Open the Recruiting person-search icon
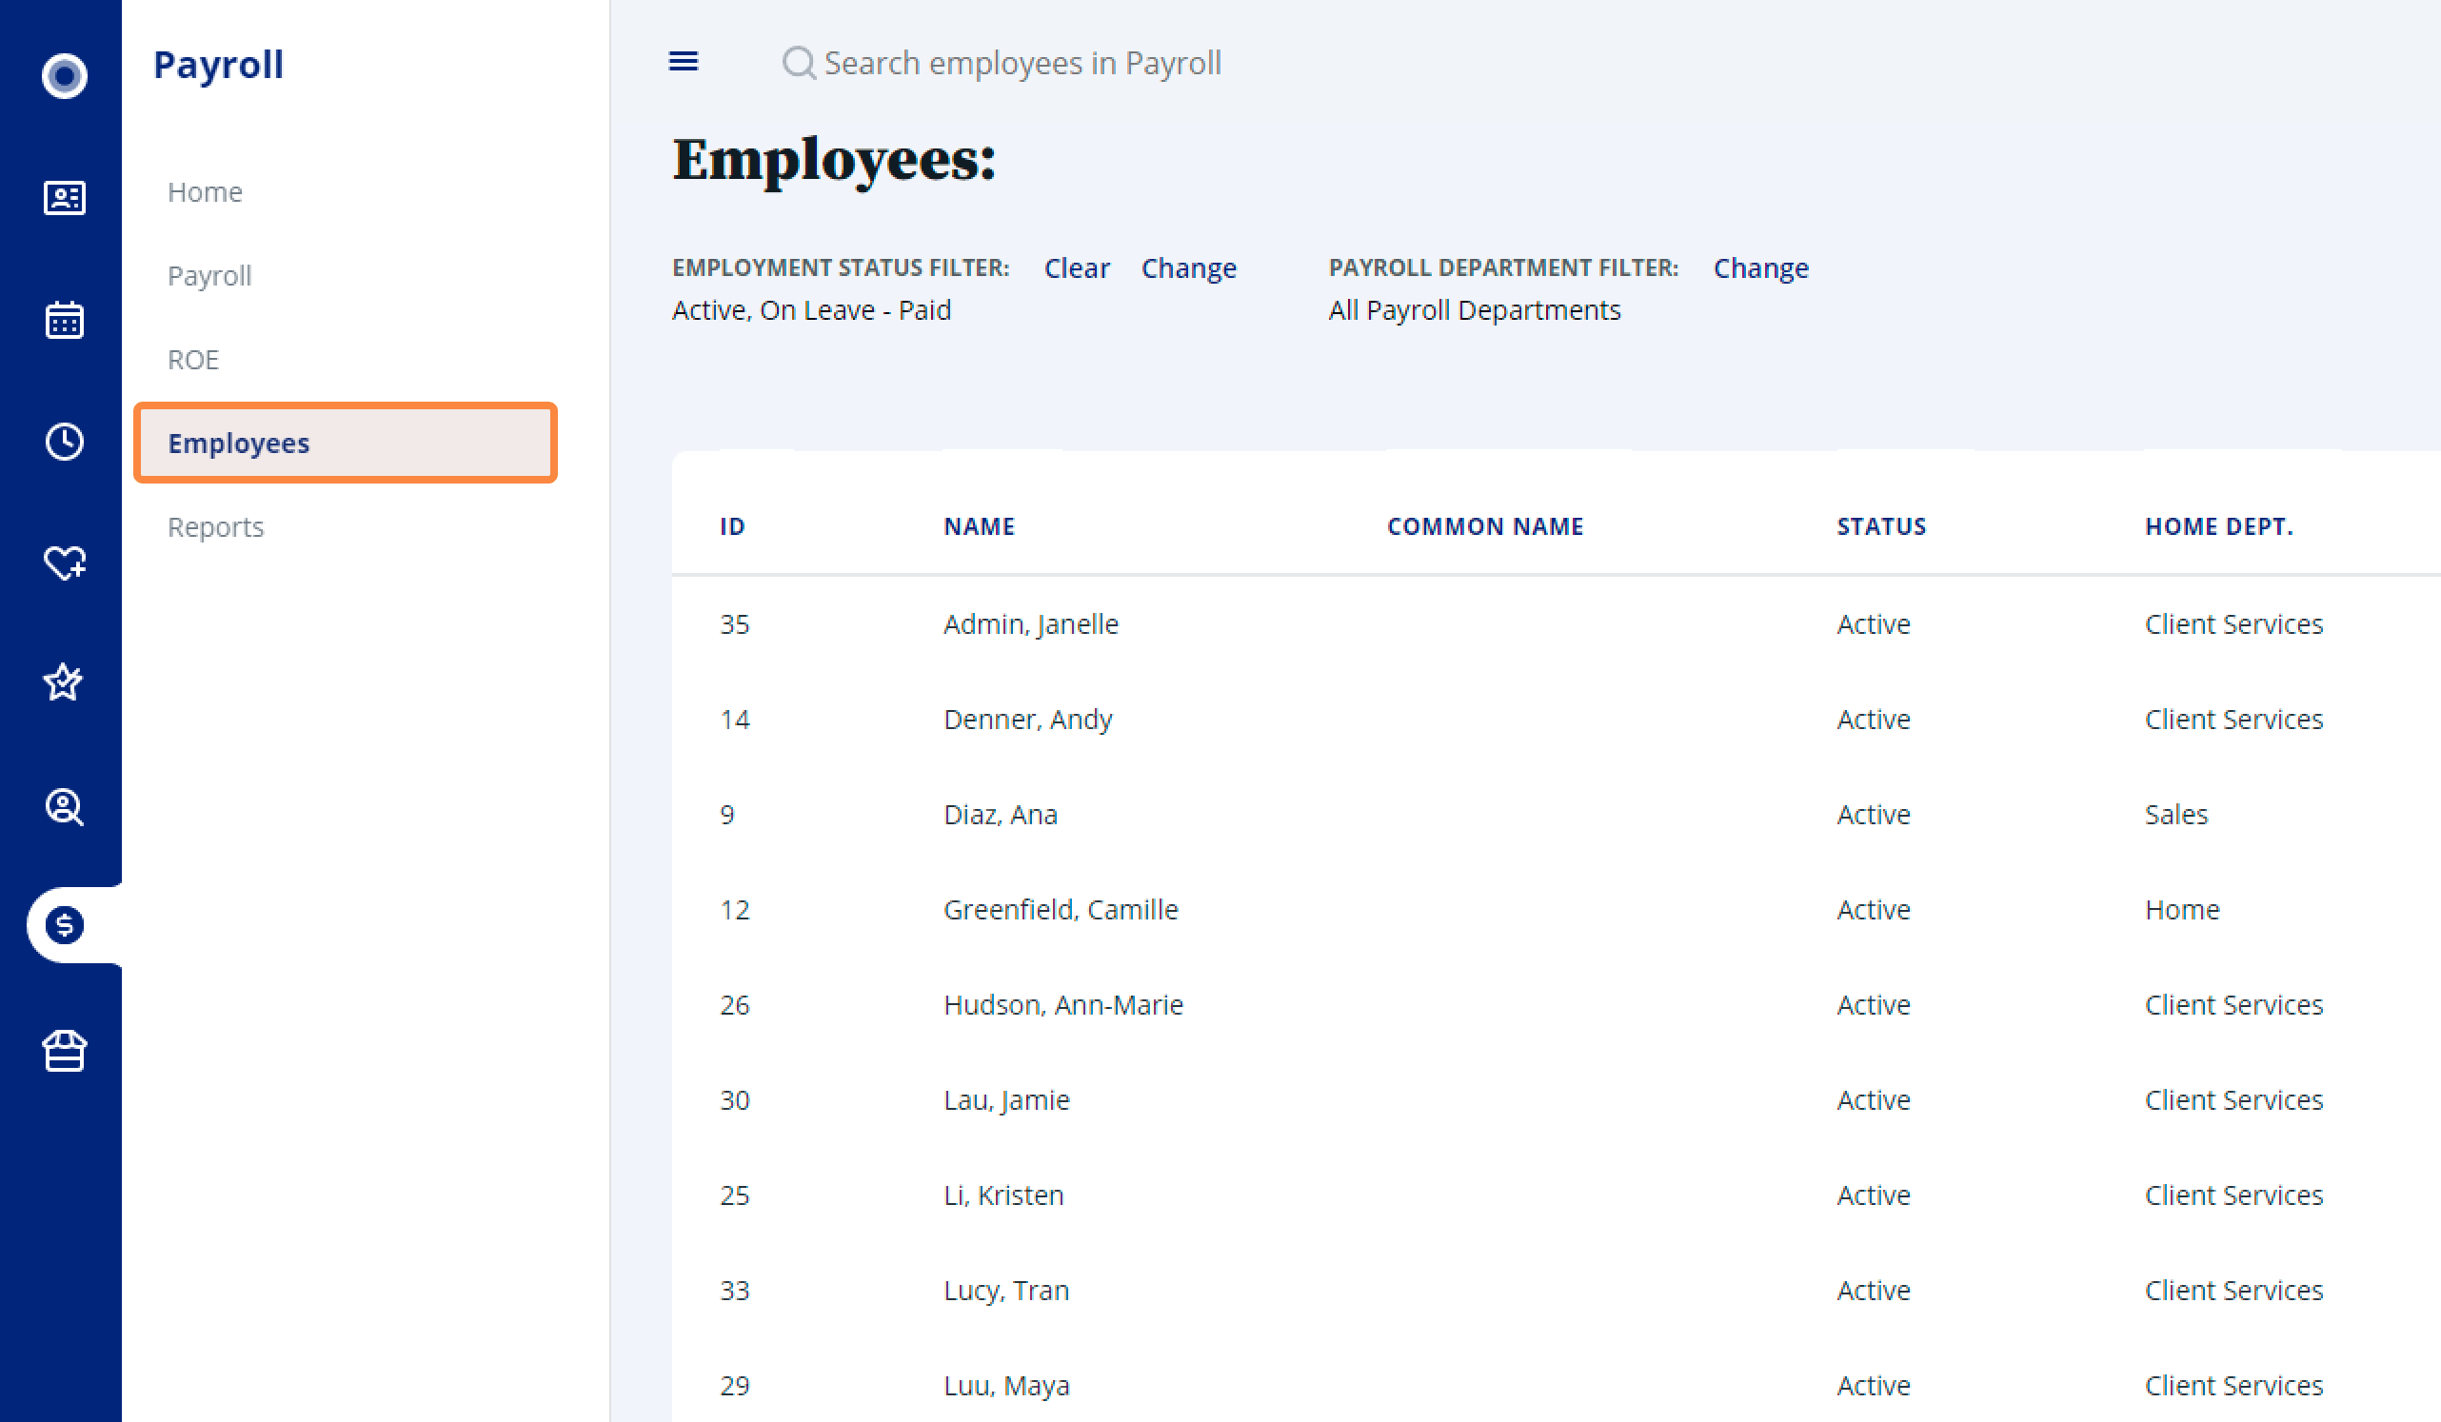The width and height of the screenshot is (2441, 1422). (63, 807)
